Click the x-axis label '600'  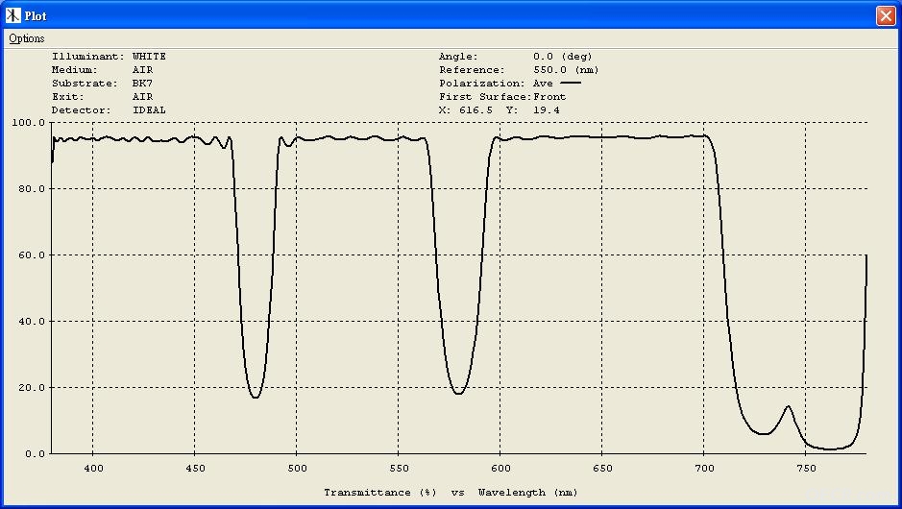coord(500,468)
